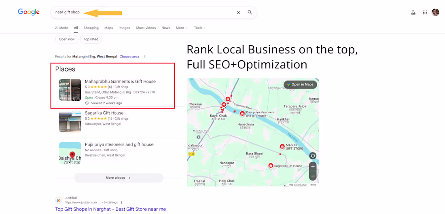
Task: Click the Places heading
Action: (x=65, y=69)
